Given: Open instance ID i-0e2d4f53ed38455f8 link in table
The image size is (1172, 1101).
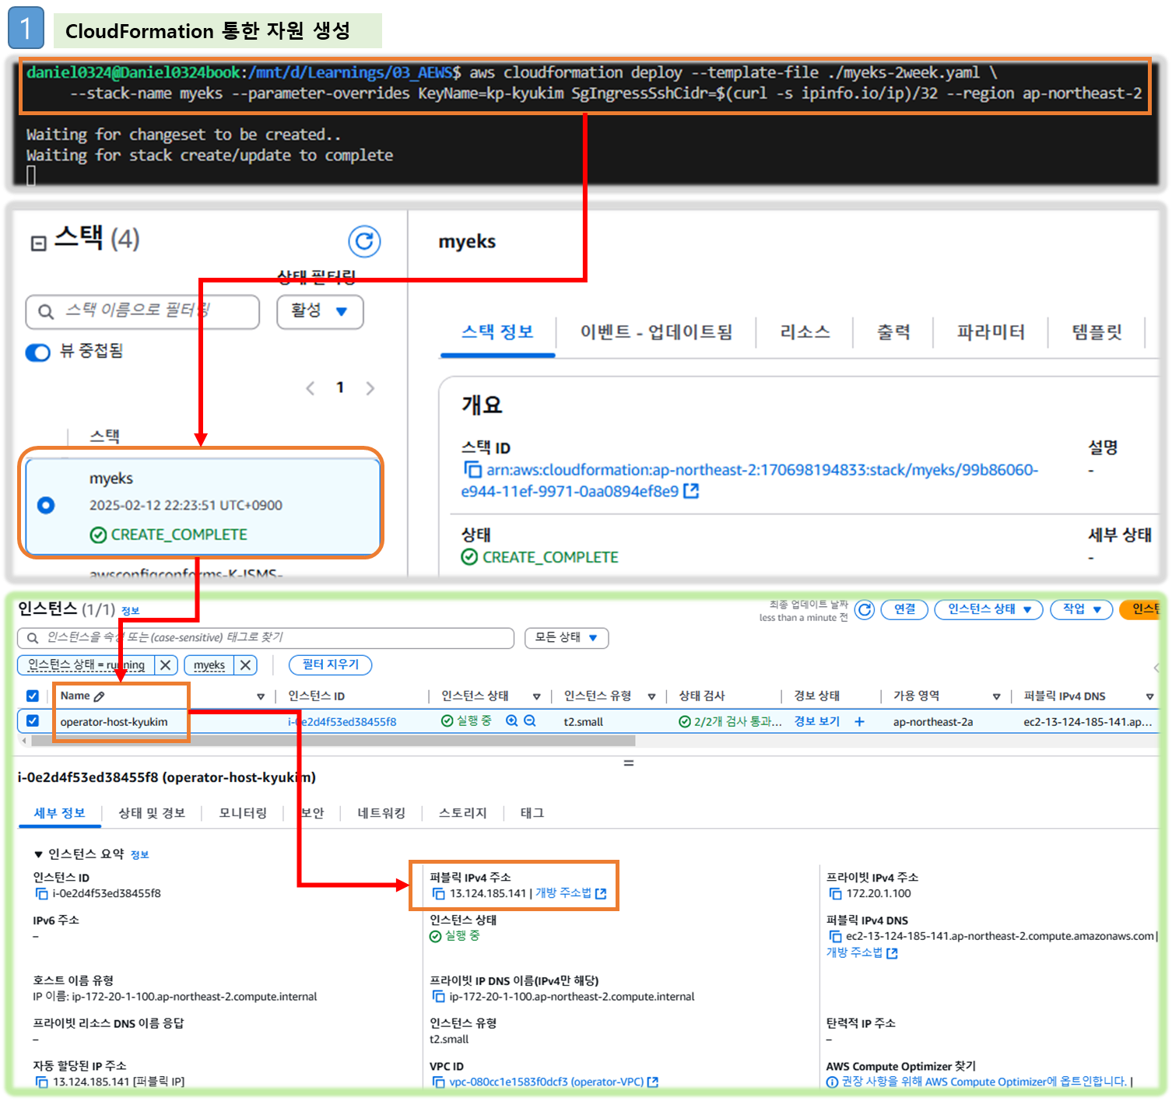Looking at the screenshot, I should [342, 722].
